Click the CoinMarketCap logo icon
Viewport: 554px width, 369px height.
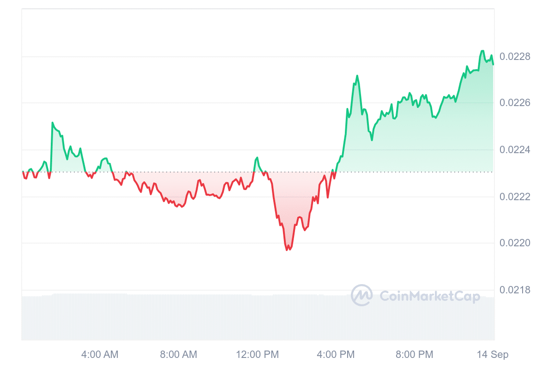pos(361,295)
